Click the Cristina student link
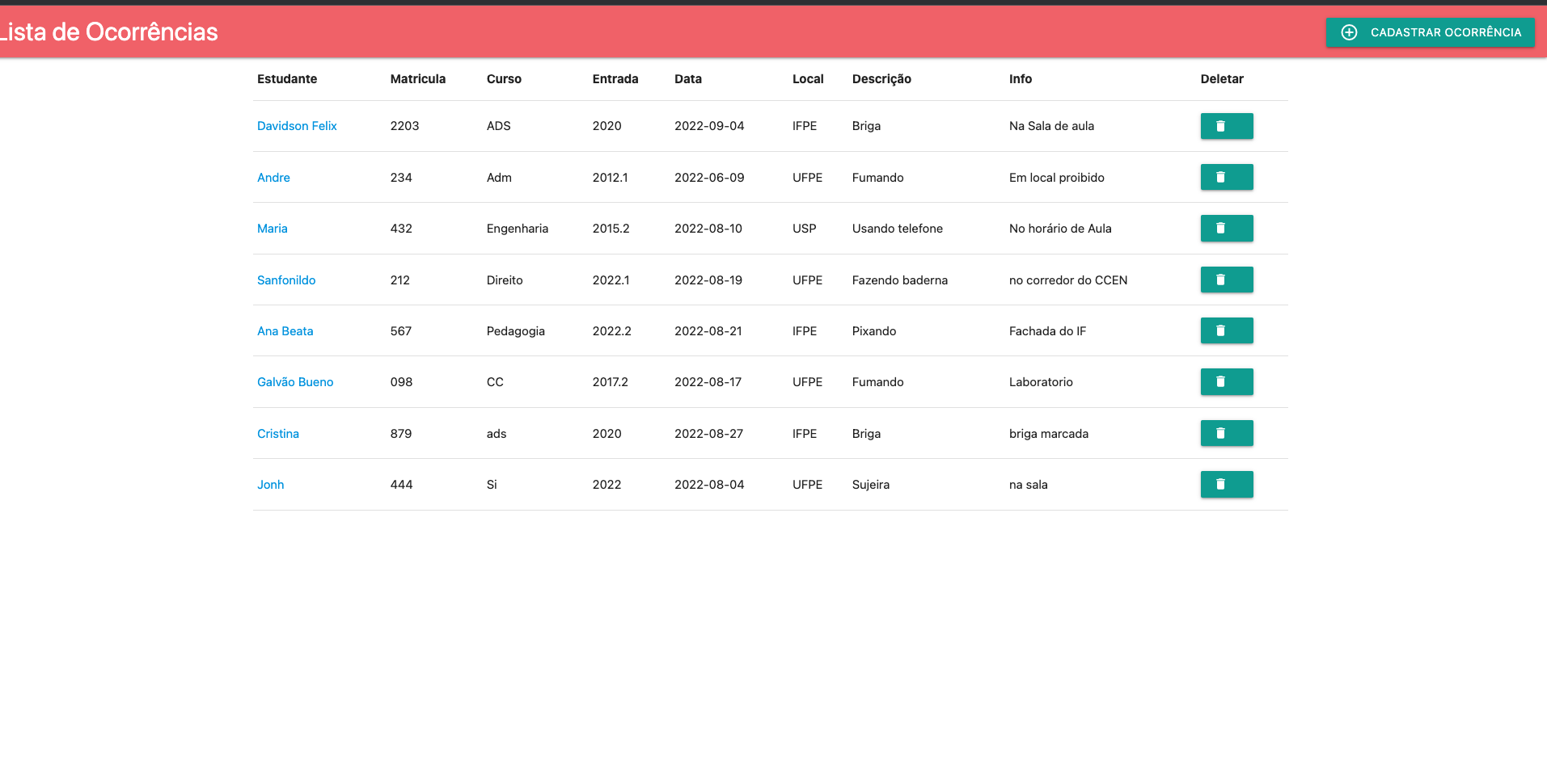 pos(278,433)
